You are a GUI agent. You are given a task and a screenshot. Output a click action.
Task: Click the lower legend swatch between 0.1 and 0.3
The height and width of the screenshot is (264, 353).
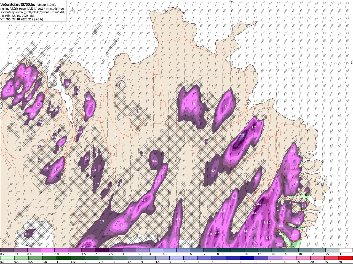(x=7, y=258)
